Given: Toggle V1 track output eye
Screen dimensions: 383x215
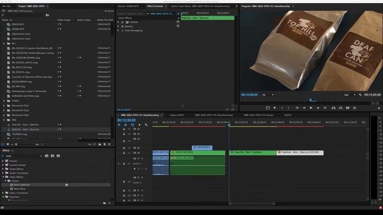Looking at the screenshot, I should 138,153.
